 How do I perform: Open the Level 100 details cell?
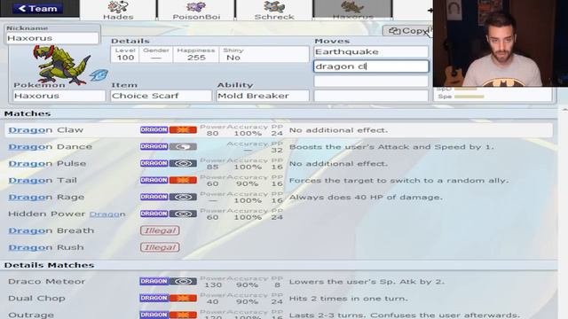point(125,54)
